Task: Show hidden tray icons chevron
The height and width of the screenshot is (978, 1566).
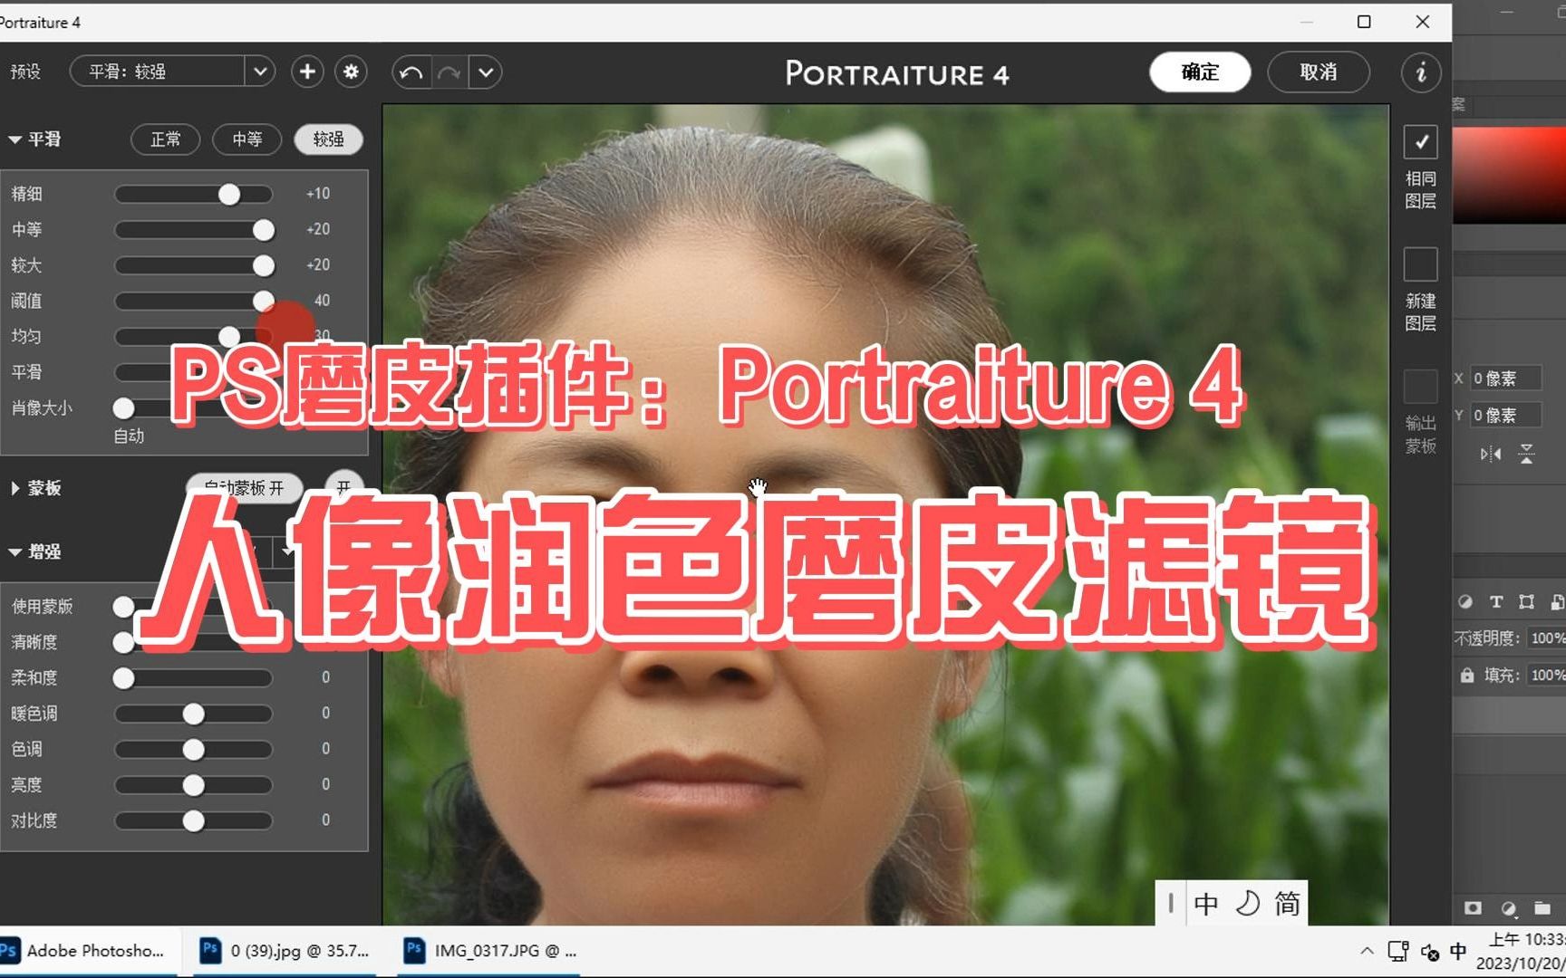Action: coord(1367,951)
